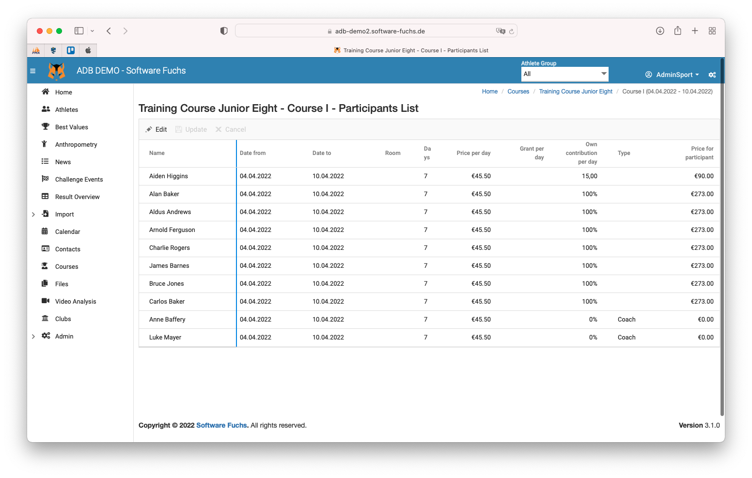Open the settings gears icon in header
Viewport: 752px width, 478px height.
tap(712, 75)
